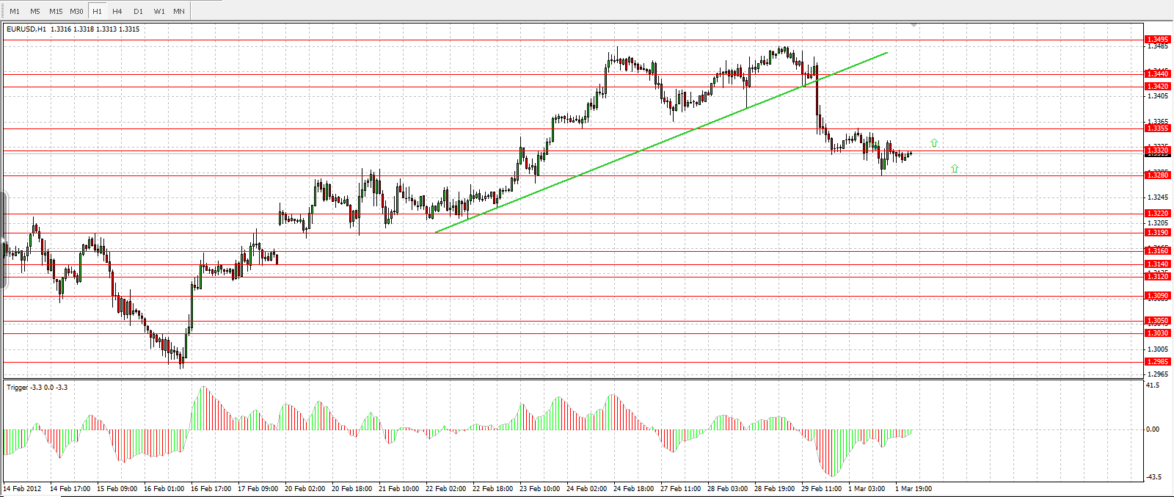Click the 1.2985 red price label
This screenshot has height=497, width=1174.
pos(1158,362)
